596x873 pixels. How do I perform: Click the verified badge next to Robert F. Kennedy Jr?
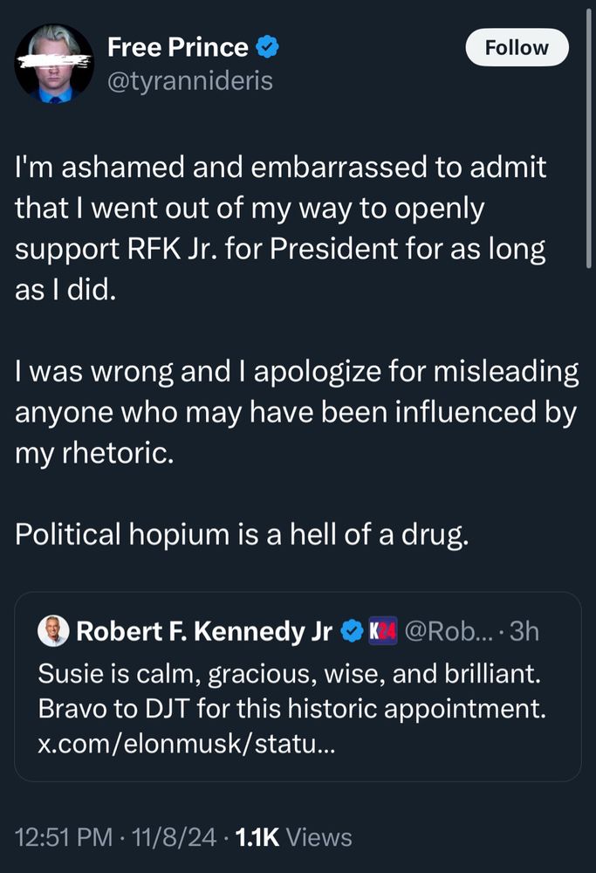353,631
